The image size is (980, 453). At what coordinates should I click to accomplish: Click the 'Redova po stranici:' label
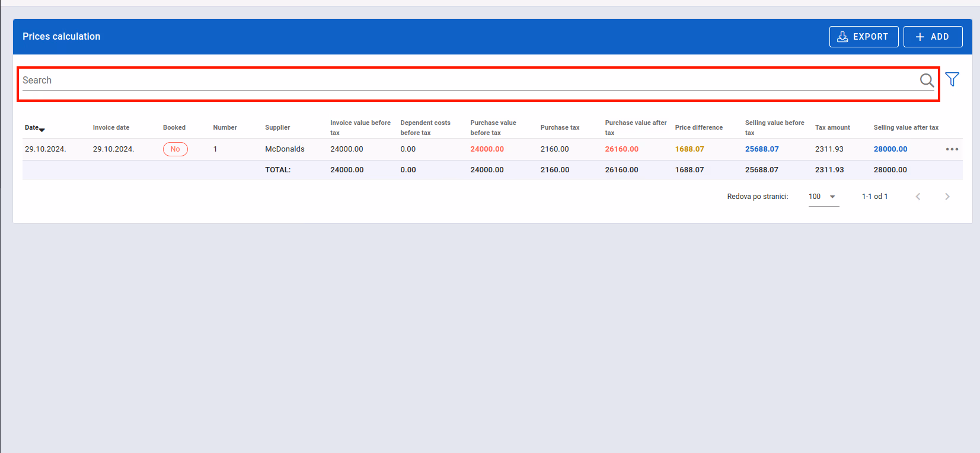[758, 197]
